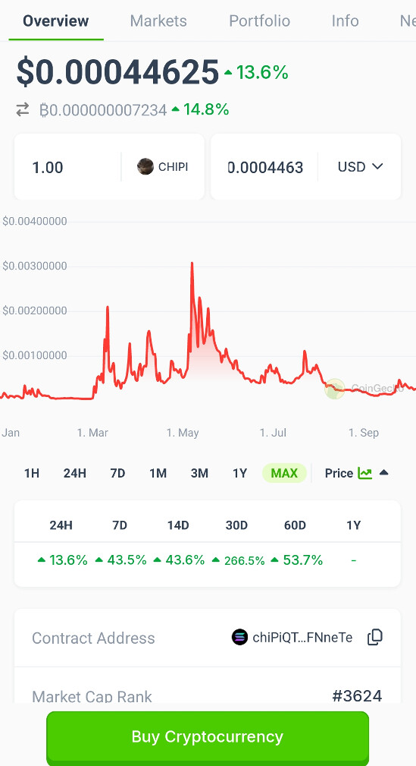Go to the Info tab

coord(345,21)
